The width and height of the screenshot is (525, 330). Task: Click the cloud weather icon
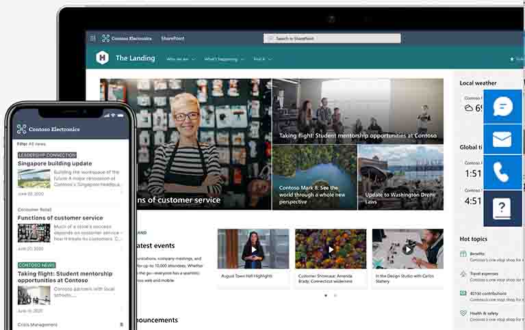[468, 108]
